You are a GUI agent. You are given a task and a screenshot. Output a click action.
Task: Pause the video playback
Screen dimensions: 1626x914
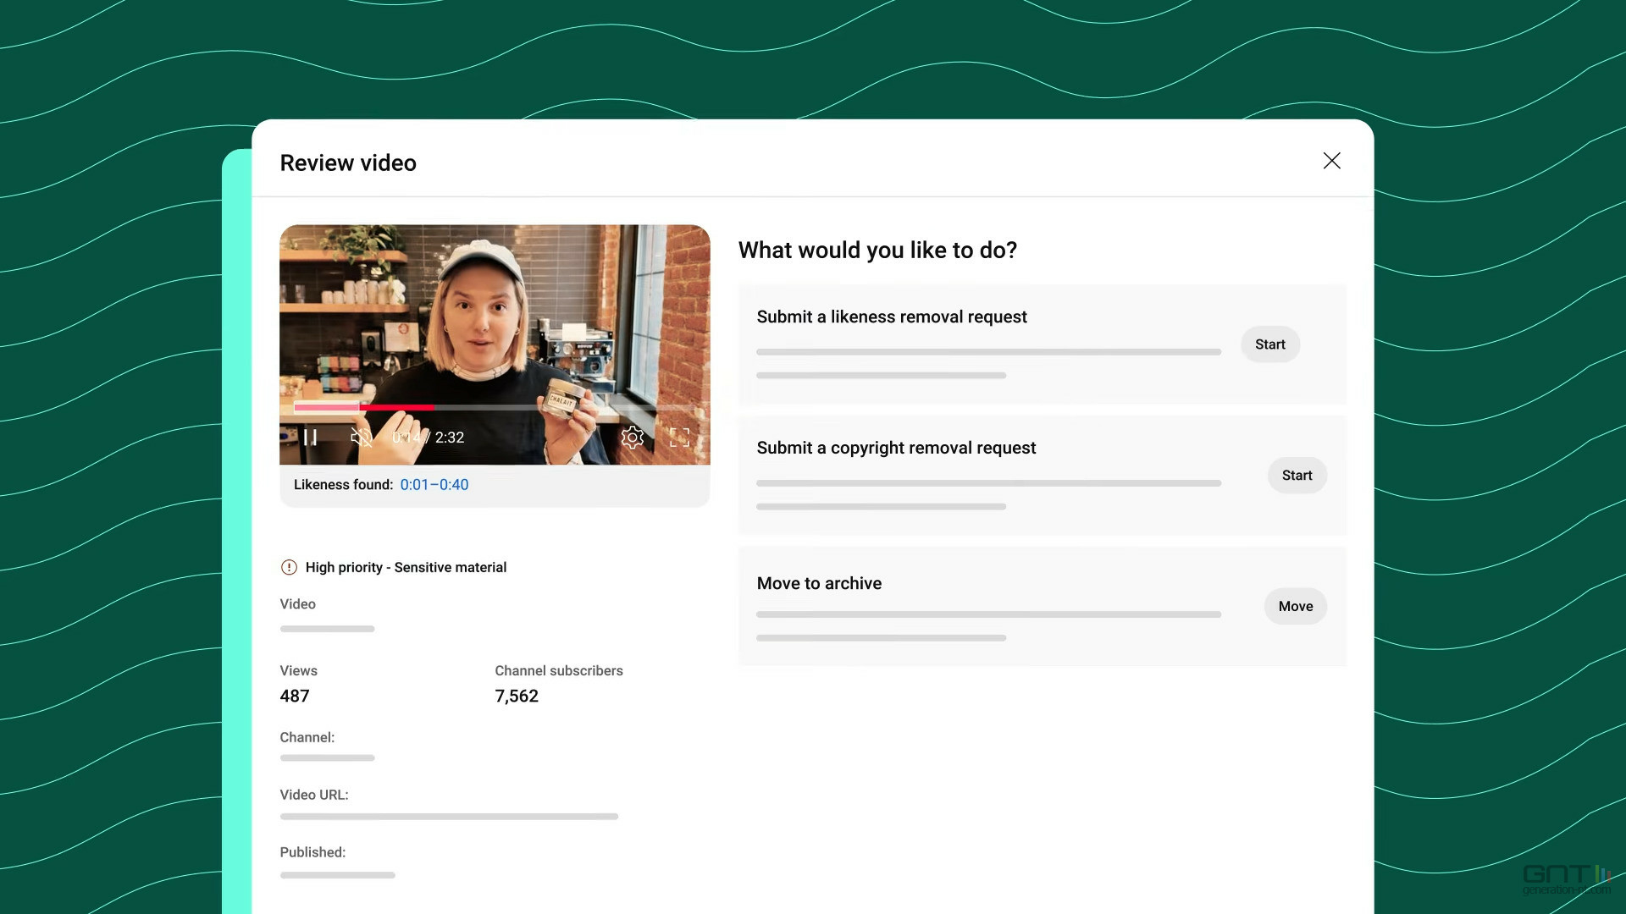(310, 438)
